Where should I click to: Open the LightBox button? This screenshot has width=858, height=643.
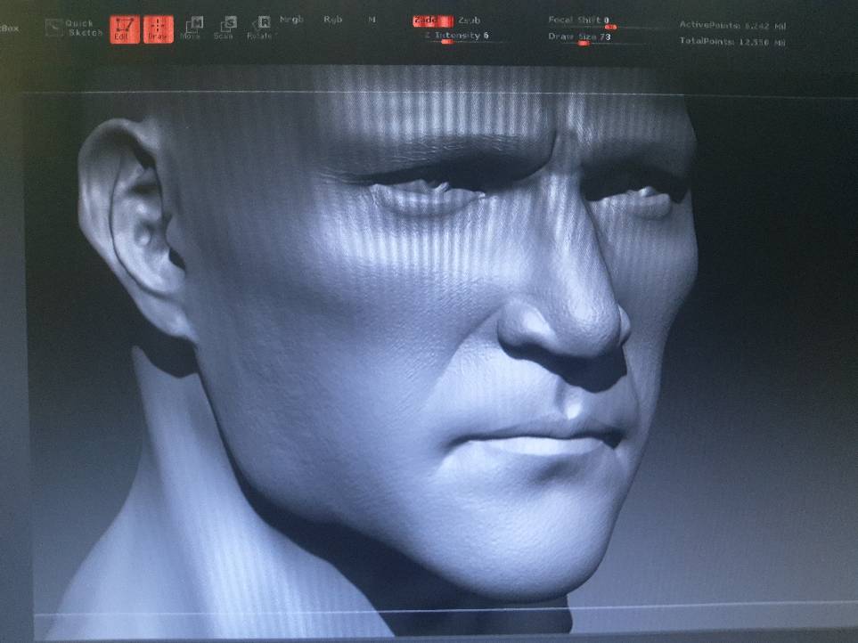pos(9,28)
